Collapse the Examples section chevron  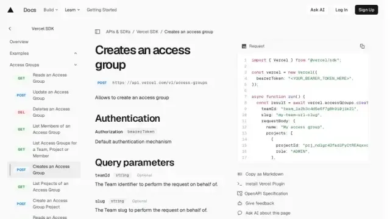tap(76, 54)
